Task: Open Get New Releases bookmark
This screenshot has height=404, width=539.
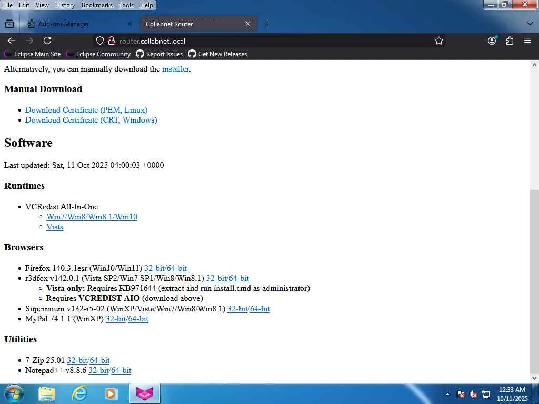Action: click(x=217, y=54)
